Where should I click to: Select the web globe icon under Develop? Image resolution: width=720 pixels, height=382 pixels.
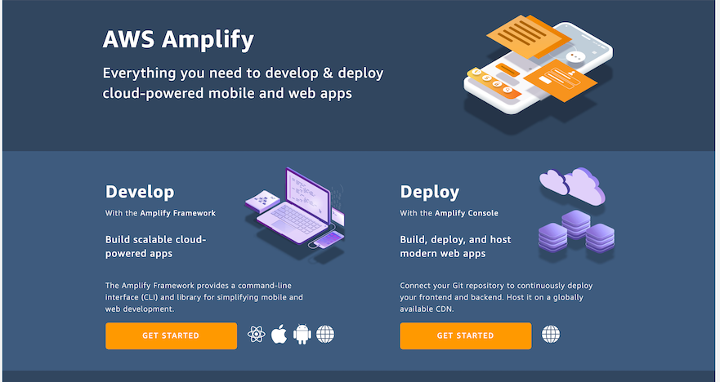pos(325,335)
